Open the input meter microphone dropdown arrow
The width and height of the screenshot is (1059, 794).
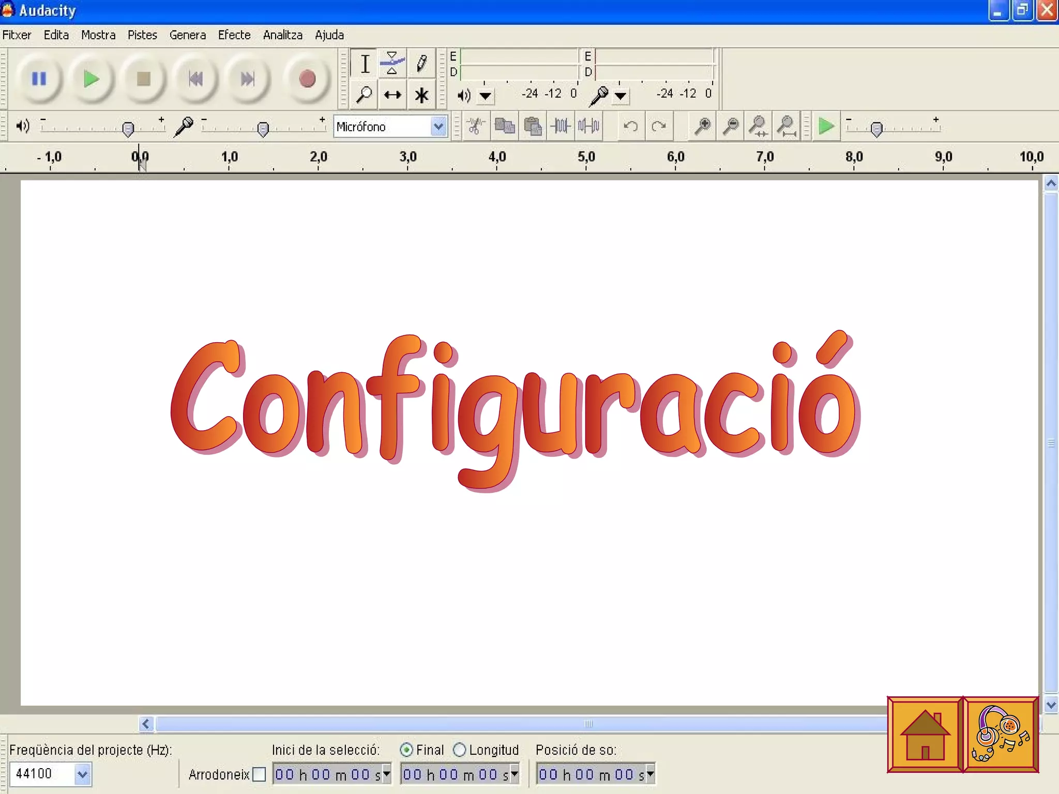pyautogui.click(x=621, y=96)
